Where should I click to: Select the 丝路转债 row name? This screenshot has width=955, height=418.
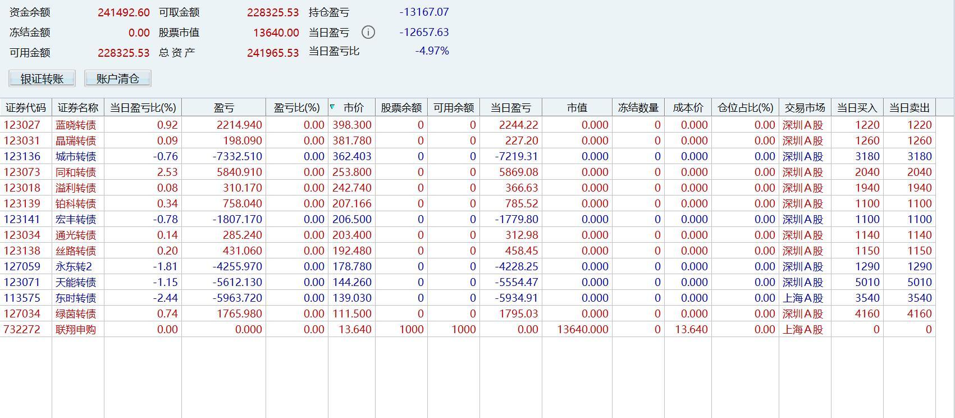[x=76, y=251]
